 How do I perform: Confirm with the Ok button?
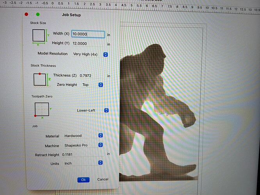(84, 180)
